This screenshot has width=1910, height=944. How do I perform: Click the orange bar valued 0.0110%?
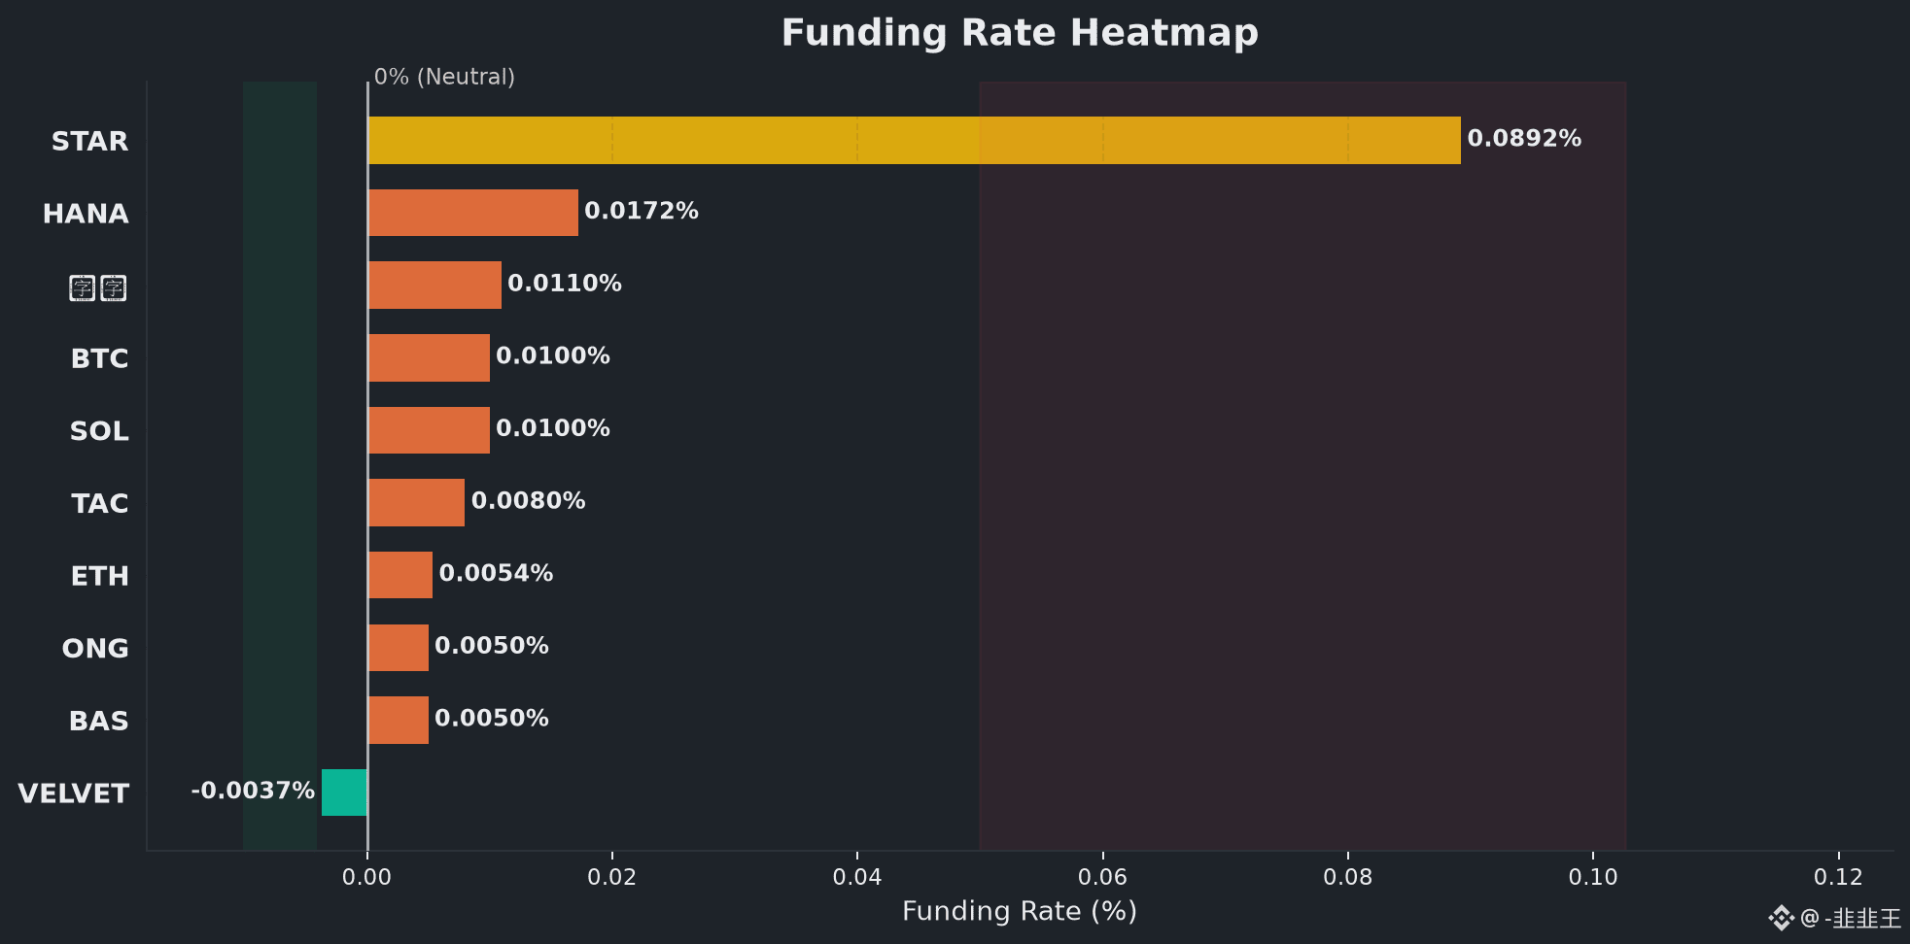[x=434, y=285]
